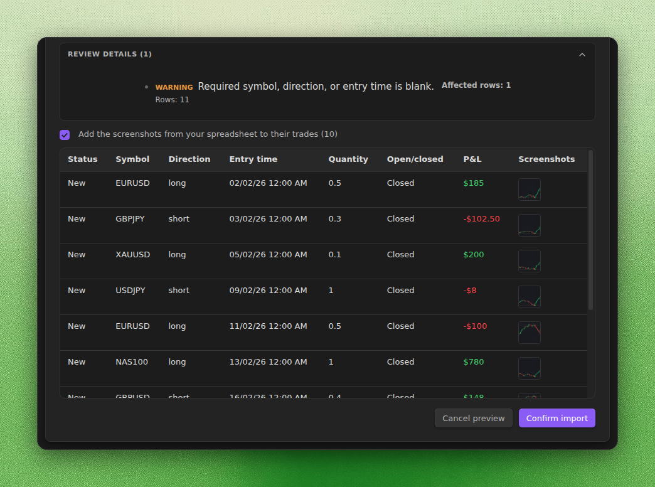Click the WARNING label

(x=174, y=87)
